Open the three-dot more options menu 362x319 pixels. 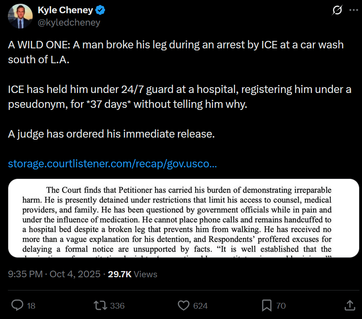352,11
